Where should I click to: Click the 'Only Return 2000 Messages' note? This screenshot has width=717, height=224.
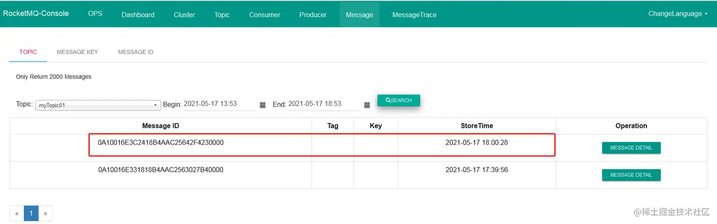pyautogui.click(x=54, y=77)
